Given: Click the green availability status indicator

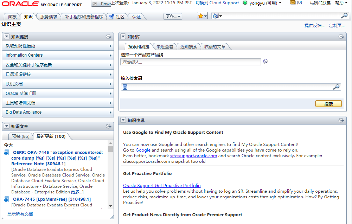Looking at the screenshot, I should point(245,3).
